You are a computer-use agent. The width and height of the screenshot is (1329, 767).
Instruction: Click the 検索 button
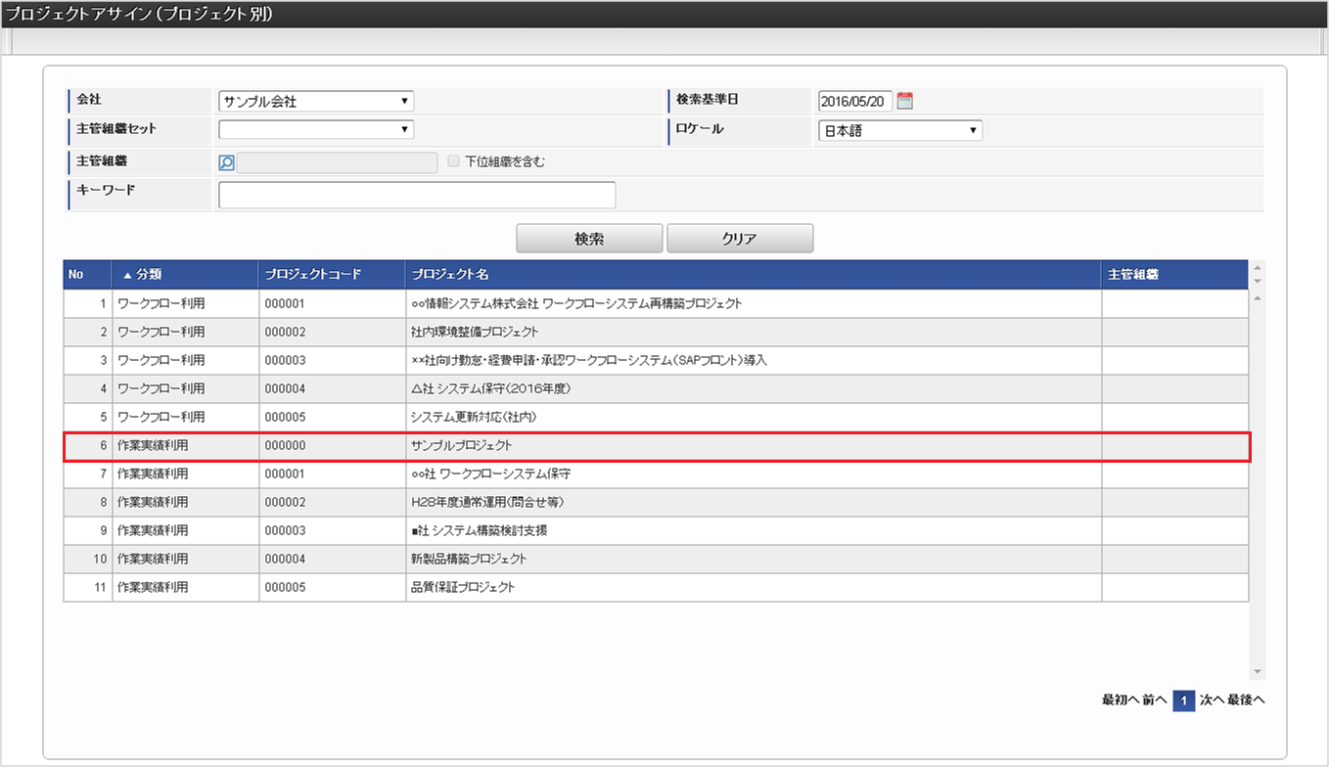point(589,239)
